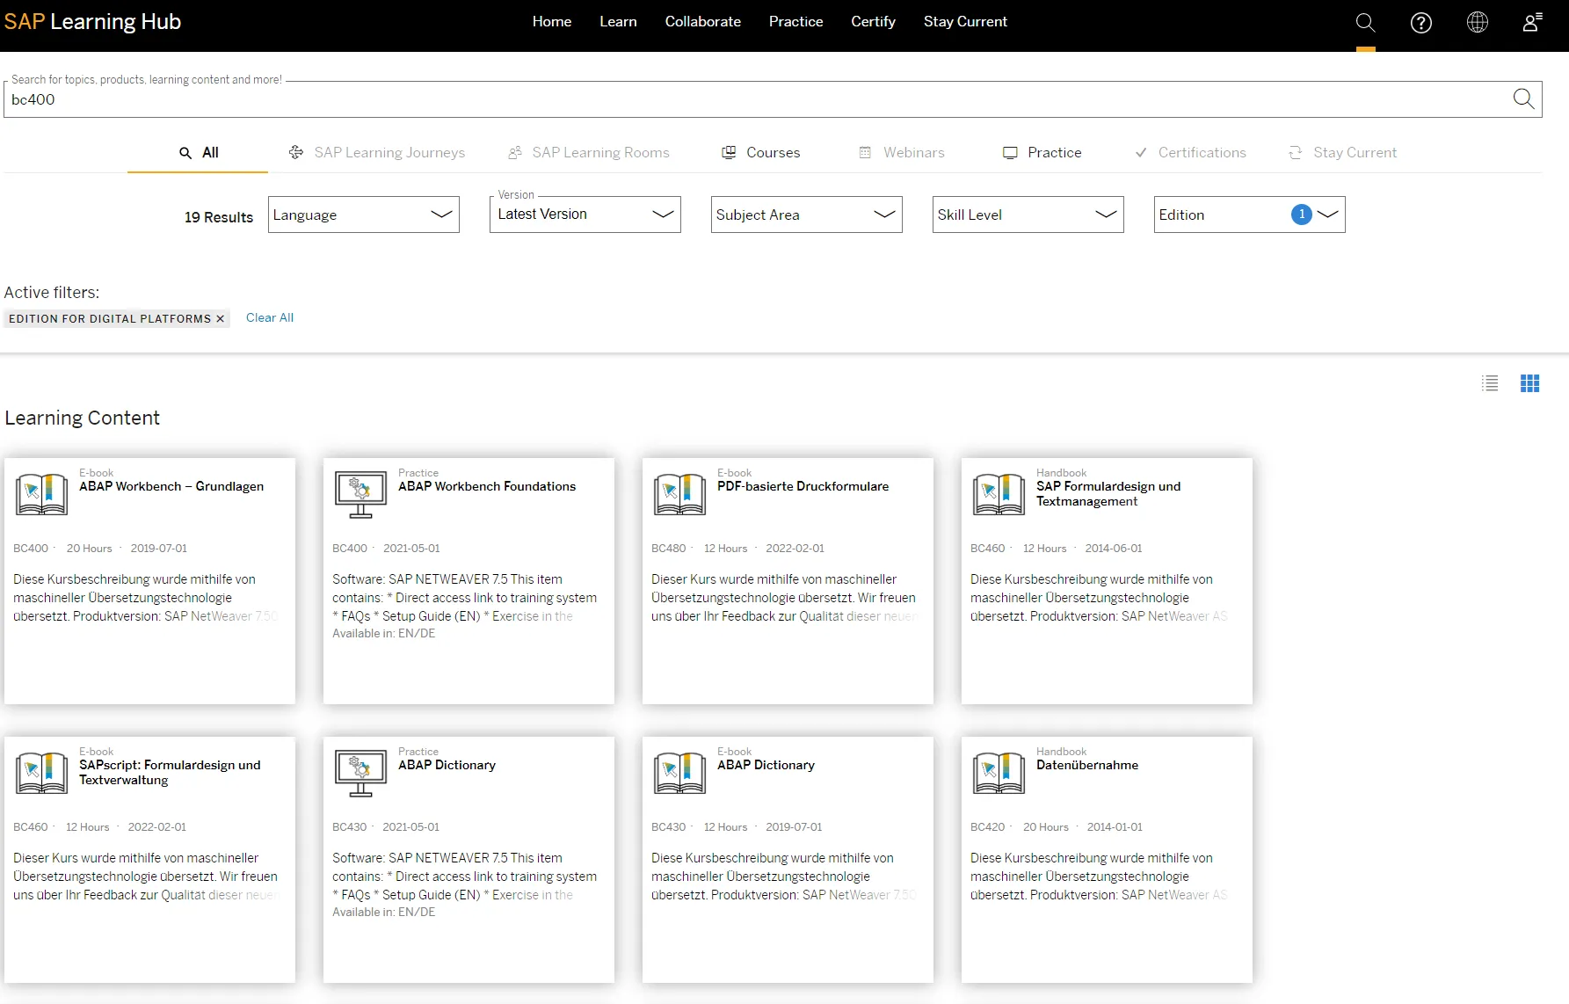
Task: Click the search magnifier icon in header
Action: pyautogui.click(x=1365, y=23)
